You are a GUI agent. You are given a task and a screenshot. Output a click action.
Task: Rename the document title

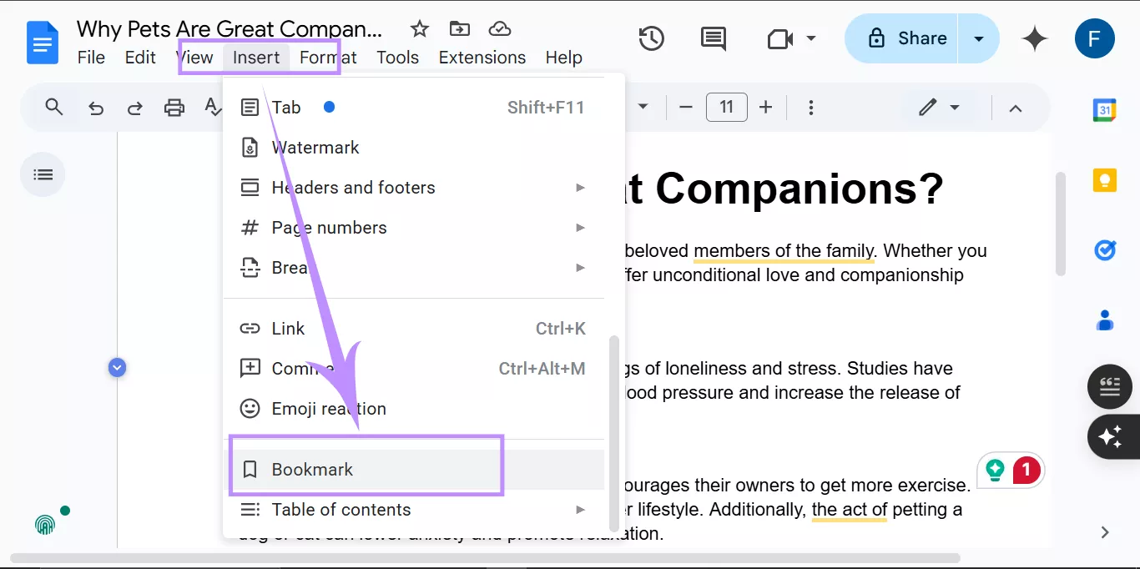pyautogui.click(x=230, y=29)
